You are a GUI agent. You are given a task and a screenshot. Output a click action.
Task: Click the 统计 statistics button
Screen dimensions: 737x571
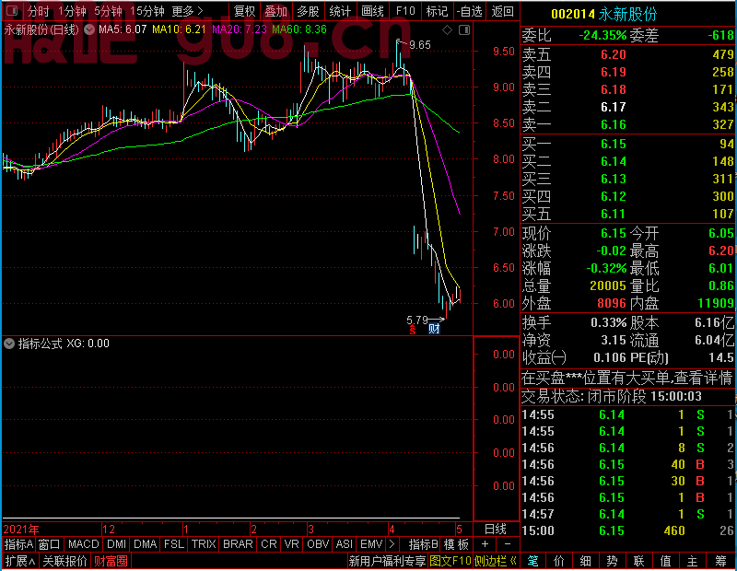pos(340,11)
